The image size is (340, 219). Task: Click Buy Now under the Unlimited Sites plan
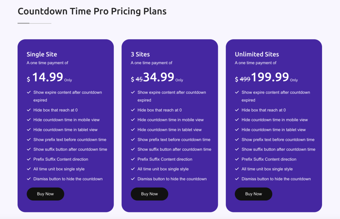[x=253, y=194]
